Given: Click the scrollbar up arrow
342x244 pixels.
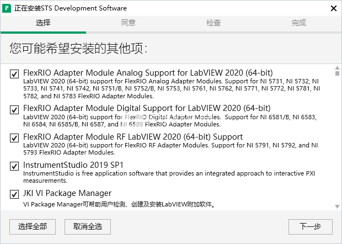Looking at the screenshot, I should [337, 67].
